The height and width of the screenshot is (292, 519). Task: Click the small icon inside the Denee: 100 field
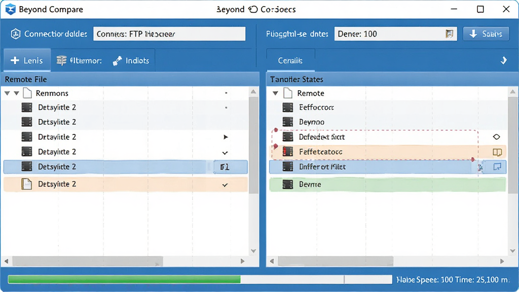pos(449,34)
